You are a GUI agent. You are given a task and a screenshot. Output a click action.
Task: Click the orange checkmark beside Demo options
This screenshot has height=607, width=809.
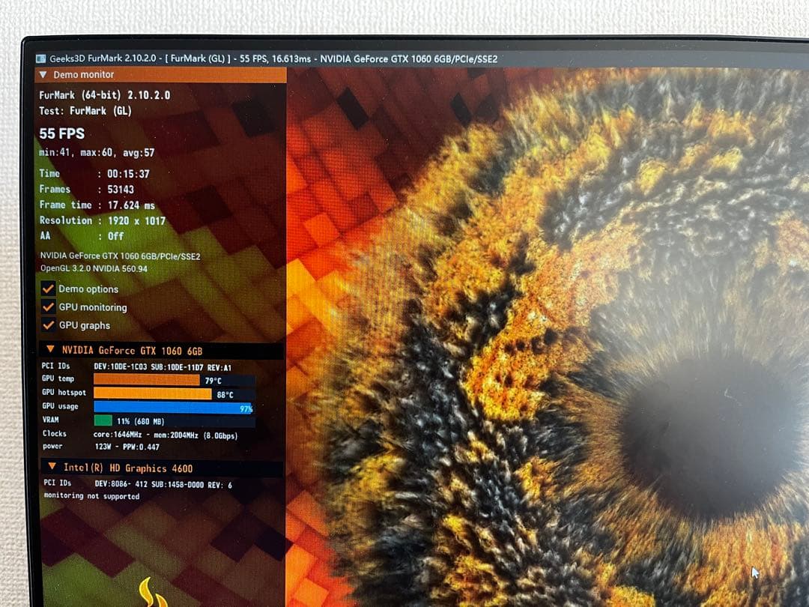coord(49,289)
